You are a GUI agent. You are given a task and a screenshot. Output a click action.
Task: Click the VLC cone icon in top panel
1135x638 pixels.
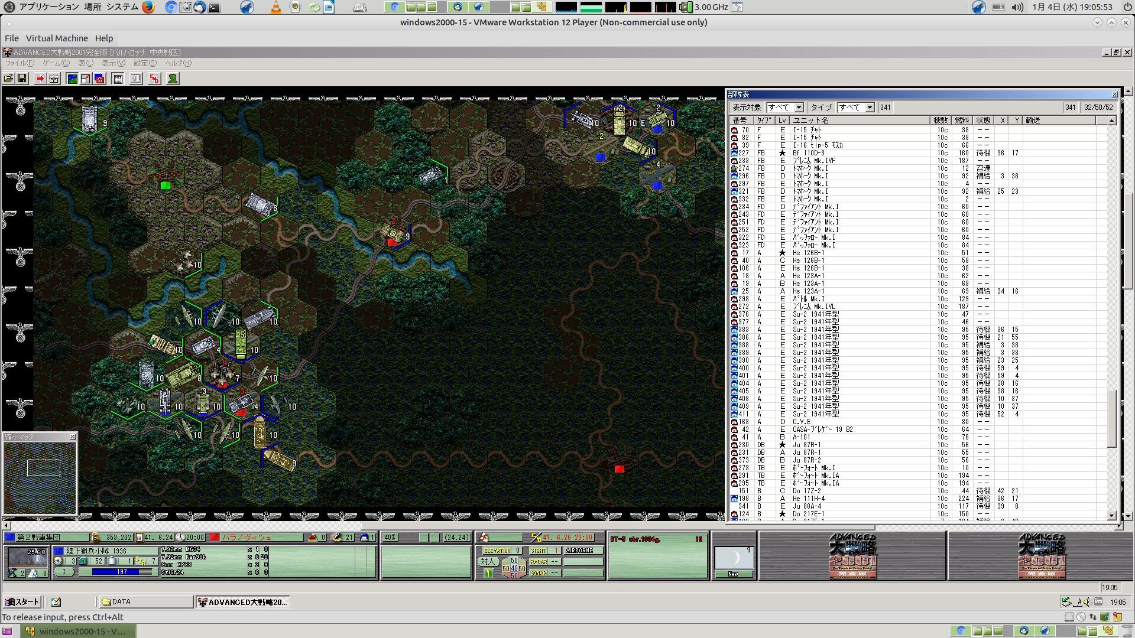click(x=275, y=7)
